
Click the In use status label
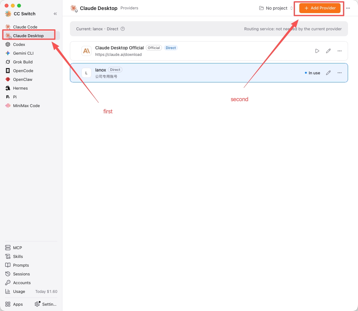click(x=312, y=73)
